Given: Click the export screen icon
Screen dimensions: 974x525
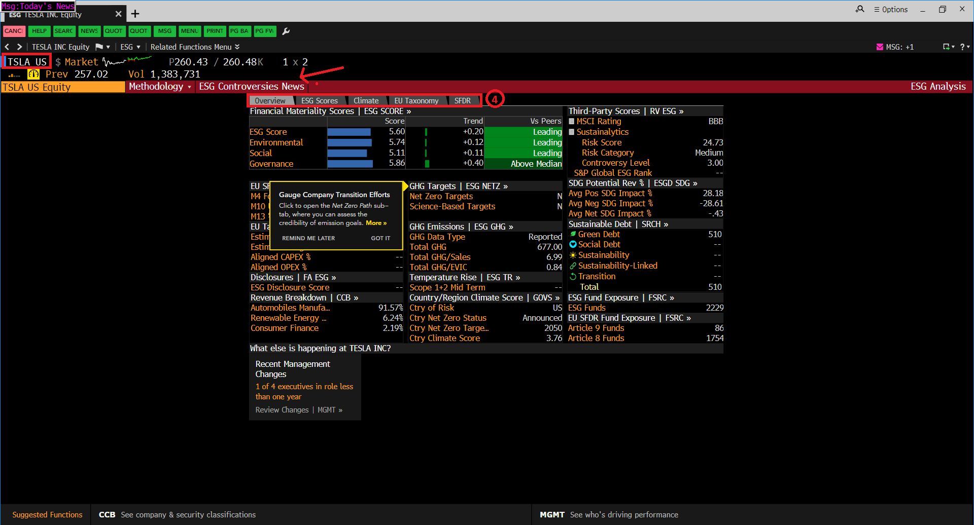Looking at the screenshot, I should coord(946,47).
